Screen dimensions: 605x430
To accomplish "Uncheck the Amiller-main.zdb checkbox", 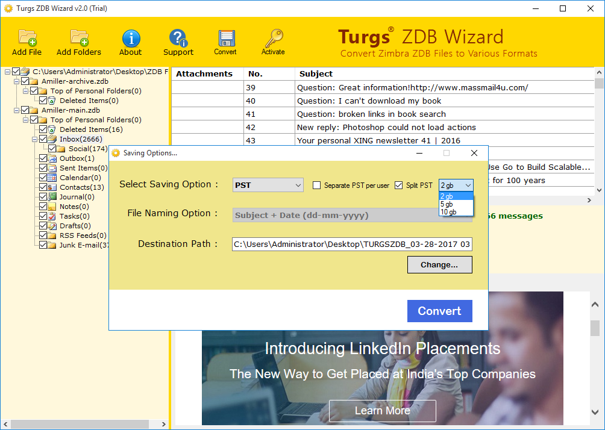I will click(x=25, y=110).
